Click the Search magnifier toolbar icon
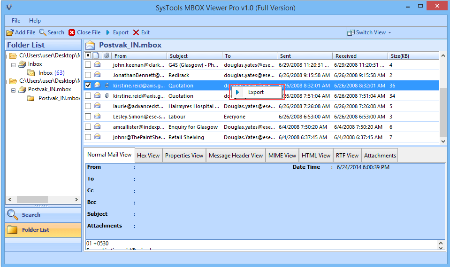Screen dimensions: 450x267 pyautogui.click(x=43, y=32)
